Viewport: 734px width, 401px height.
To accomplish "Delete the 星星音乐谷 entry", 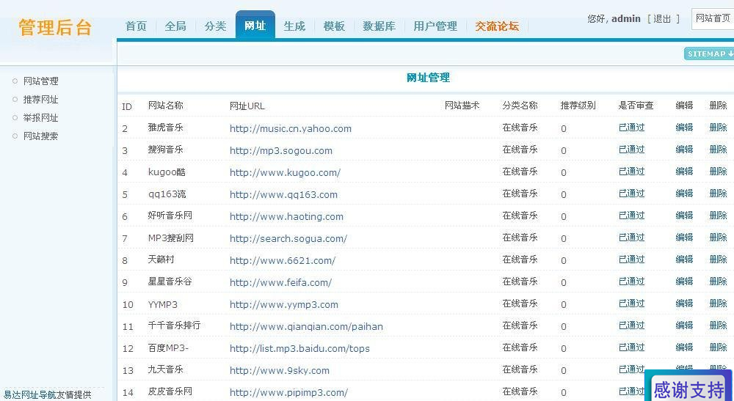I will pyautogui.click(x=718, y=281).
